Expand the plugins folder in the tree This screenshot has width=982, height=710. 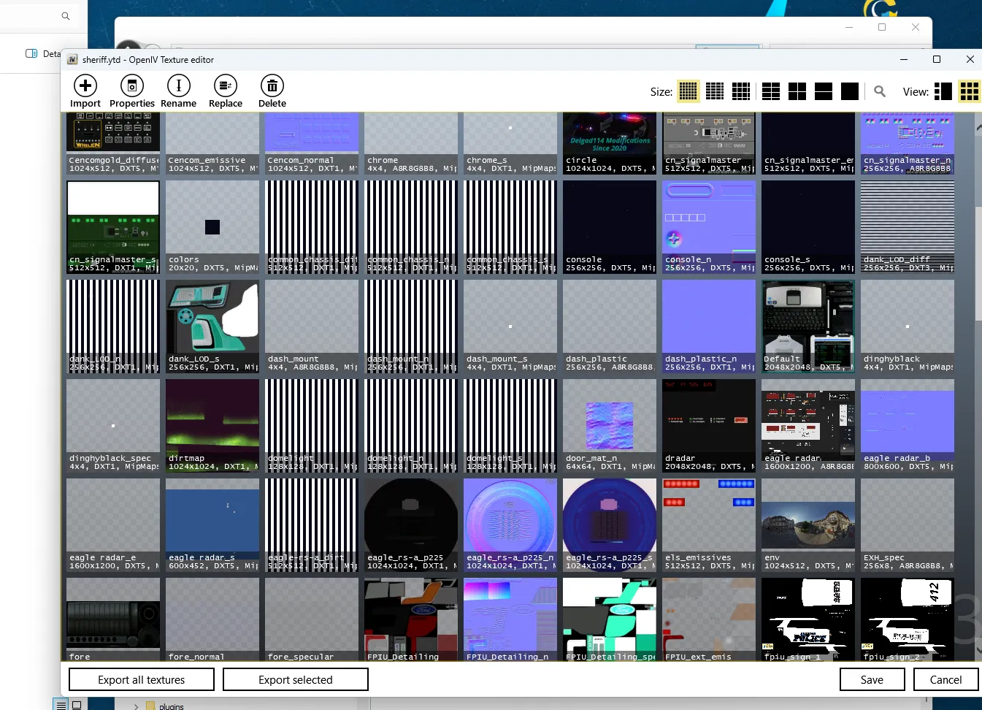[x=136, y=706]
